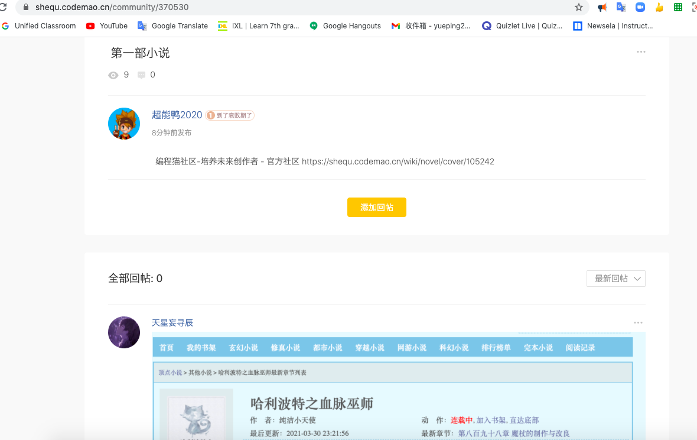This screenshot has height=440, width=697.
Task: Open the reply's three-dot more menu
Action: [x=638, y=322]
